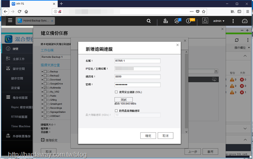Enable 啟用最高傳輸速率 checkbox
The height and width of the screenshot is (159, 253).
coord(116,111)
